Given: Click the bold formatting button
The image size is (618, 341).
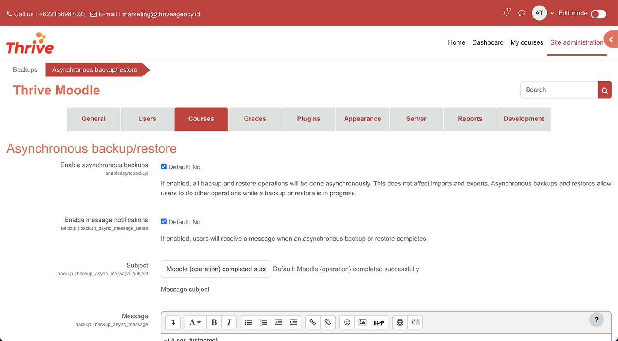Looking at the screenshot, I should [214, 323].
